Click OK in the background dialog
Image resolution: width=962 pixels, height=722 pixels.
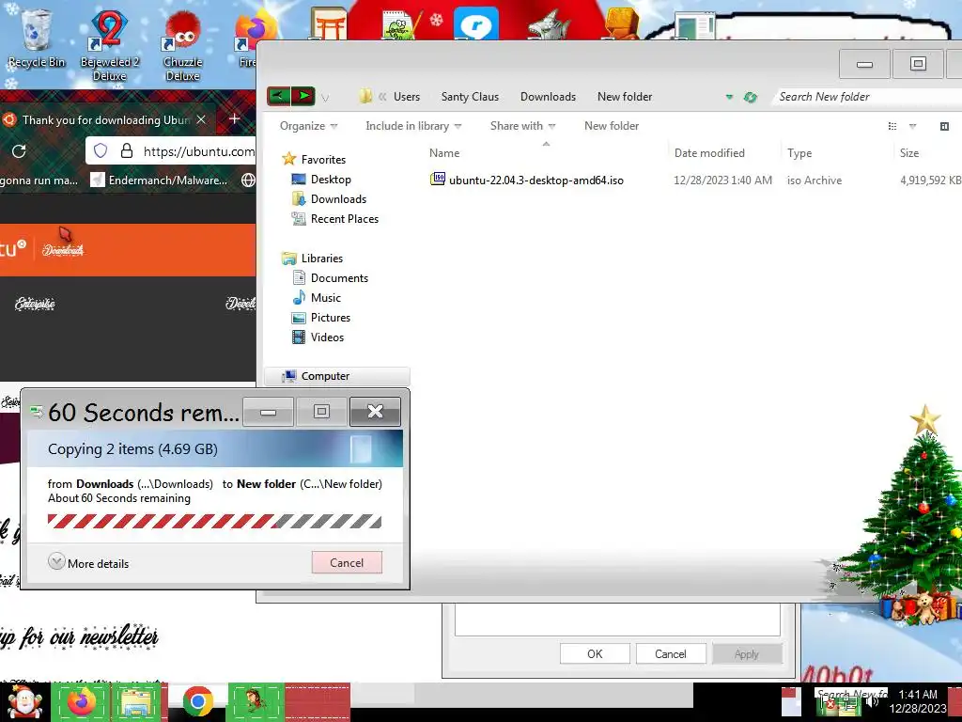[x=595, y=654]
